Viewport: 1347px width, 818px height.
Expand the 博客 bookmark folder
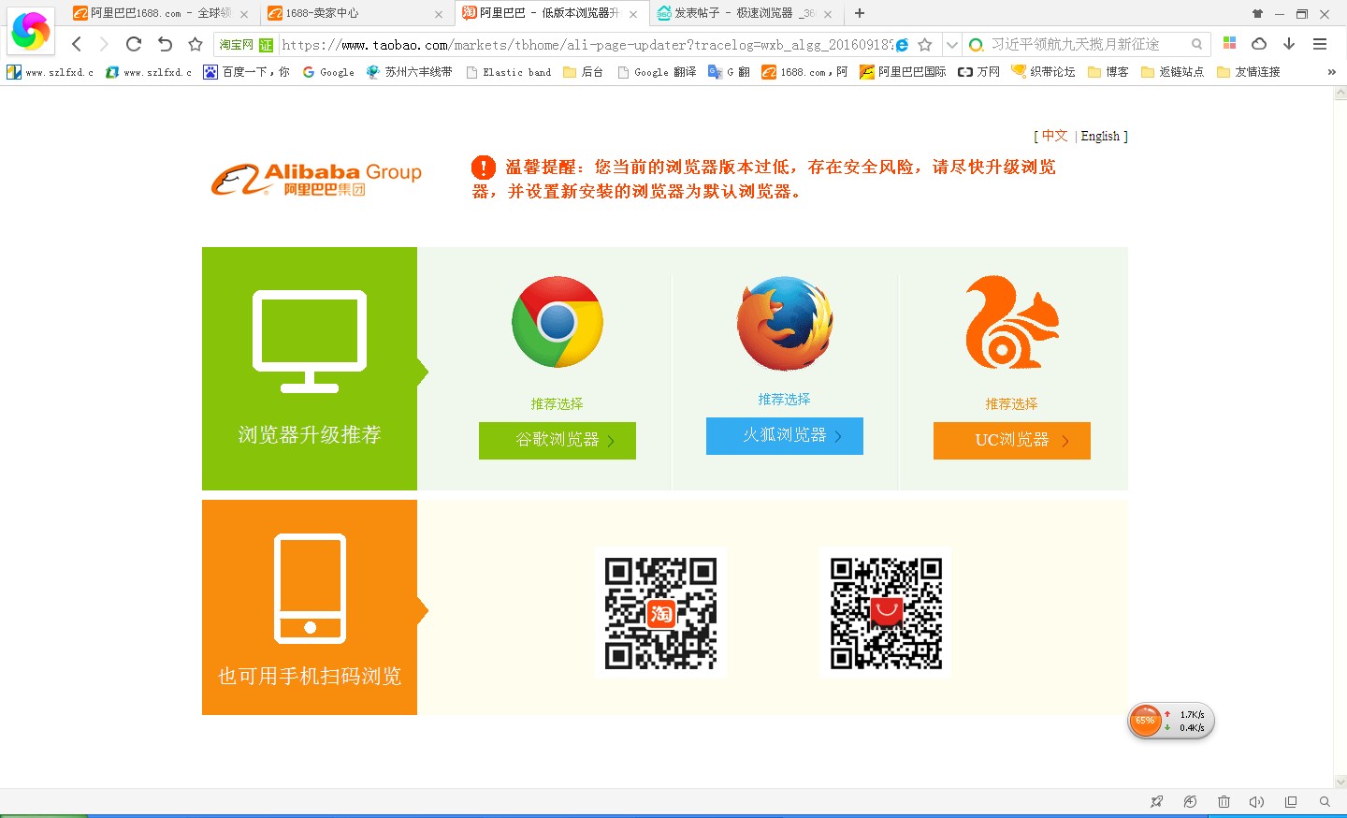(1108, 72)
